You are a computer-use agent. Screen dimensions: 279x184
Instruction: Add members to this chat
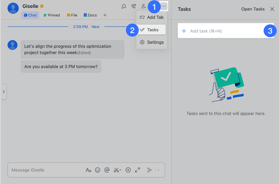click(144, 6)
